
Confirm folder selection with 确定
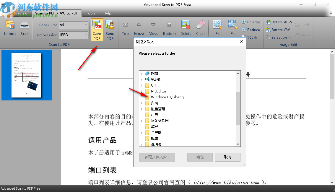pos(200,157)
